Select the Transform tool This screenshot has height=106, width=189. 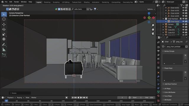(x=4, y=39)
